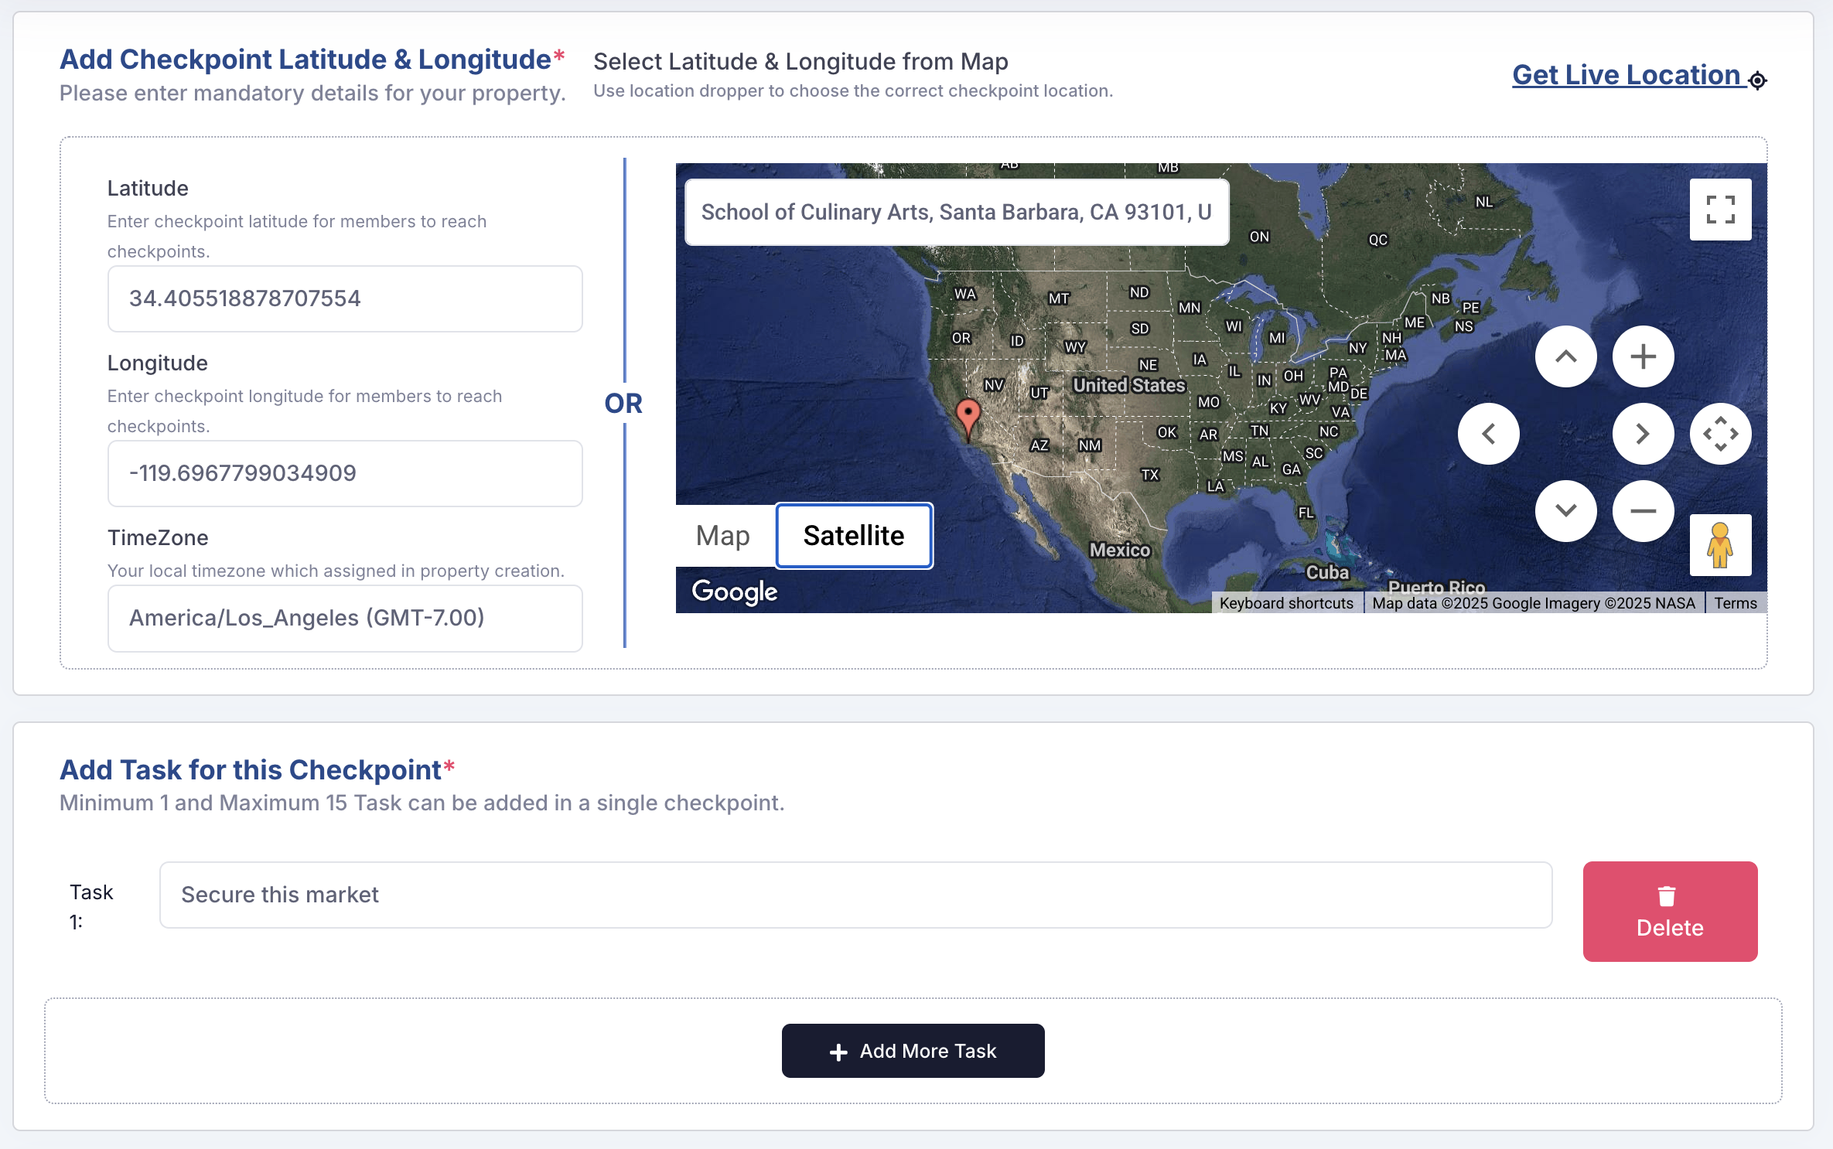
Task: Click the map location search box
Action: click(957, 212)
